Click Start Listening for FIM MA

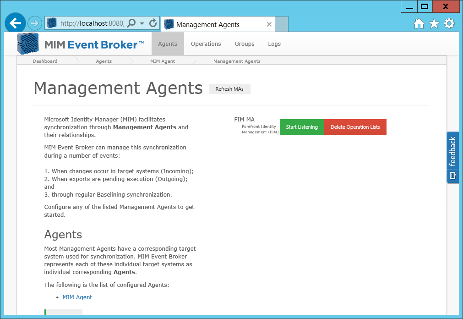[302, 127]
